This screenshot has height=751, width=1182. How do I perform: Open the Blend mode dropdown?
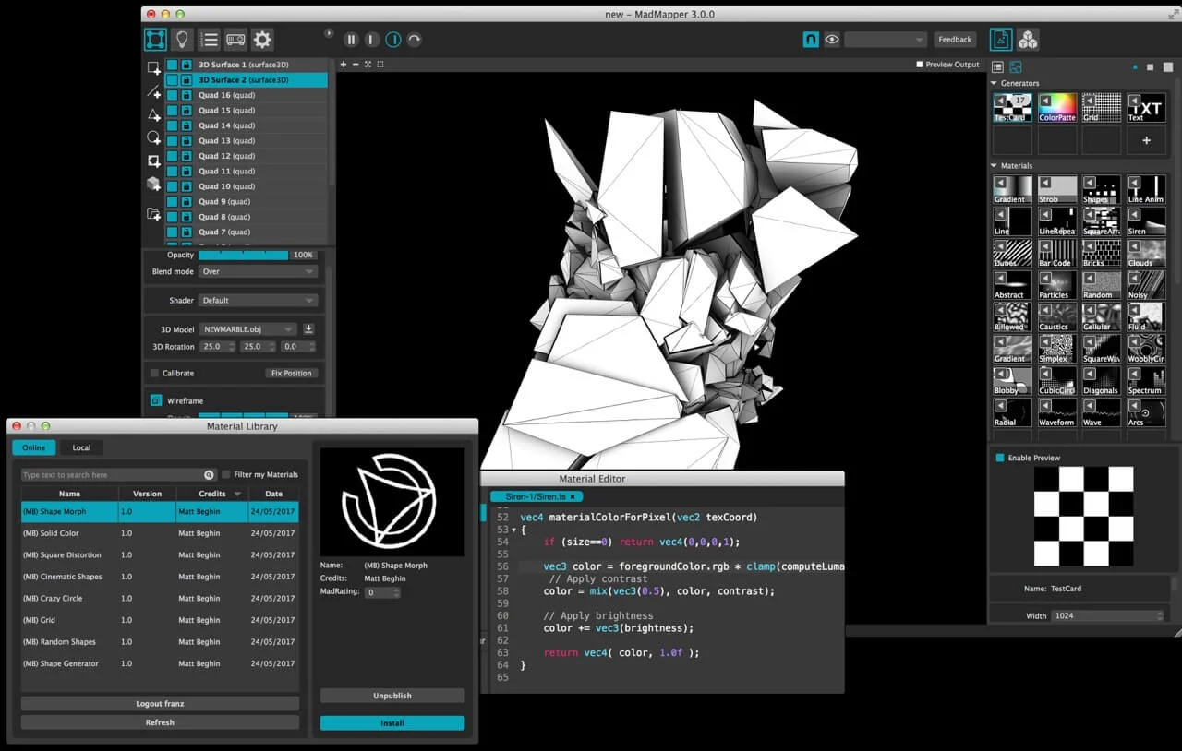(x=258, y=271)
